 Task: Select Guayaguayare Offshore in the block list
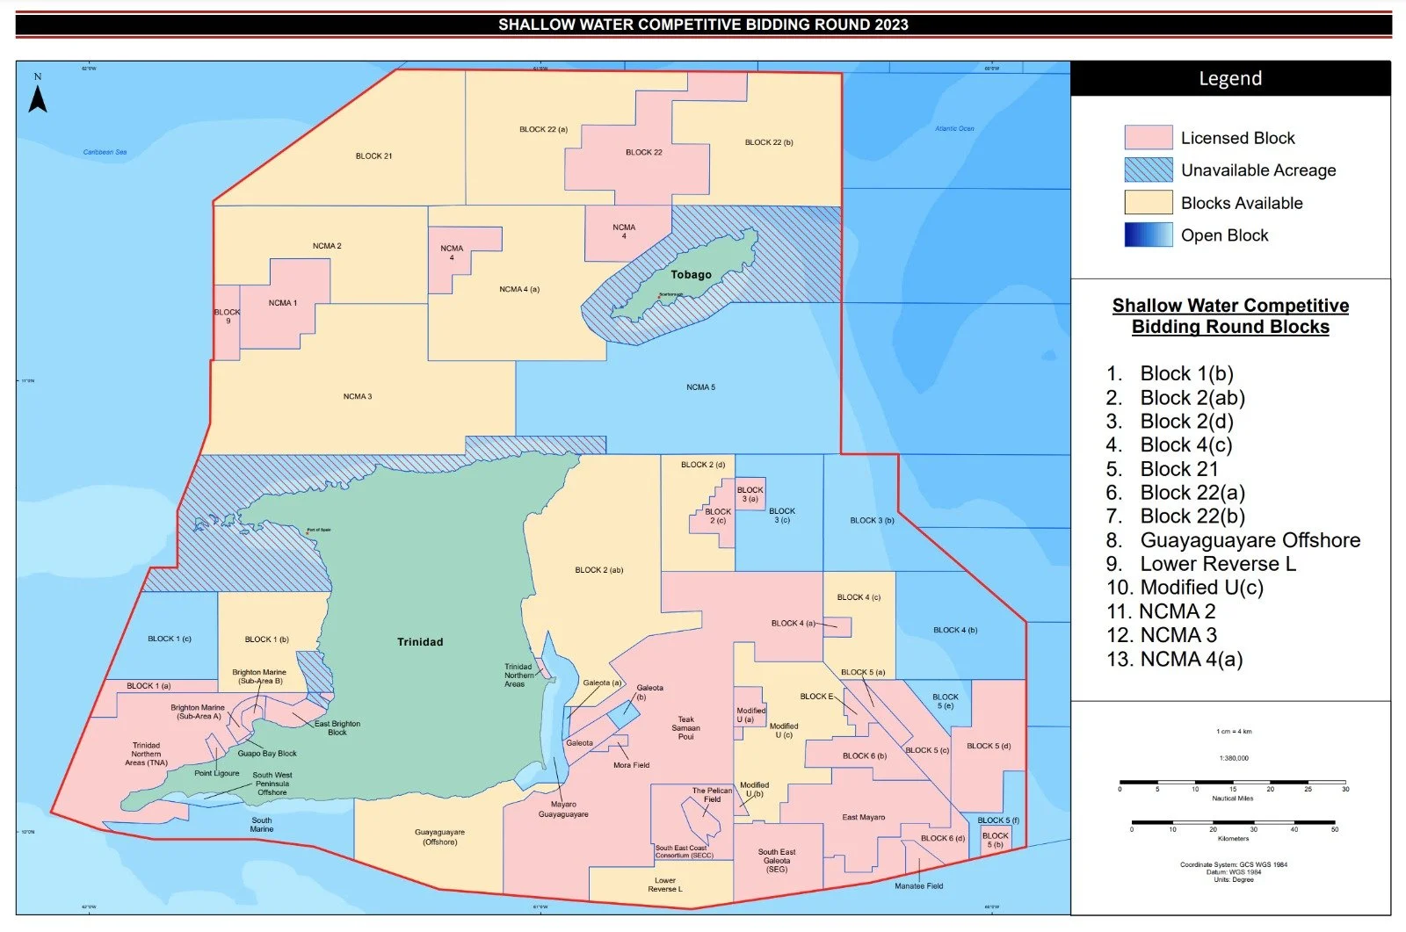point(1249,539)
